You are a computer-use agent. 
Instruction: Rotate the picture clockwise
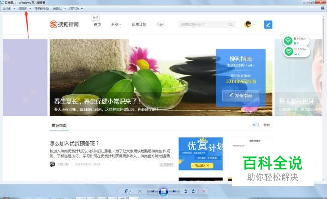pos(193,191)
